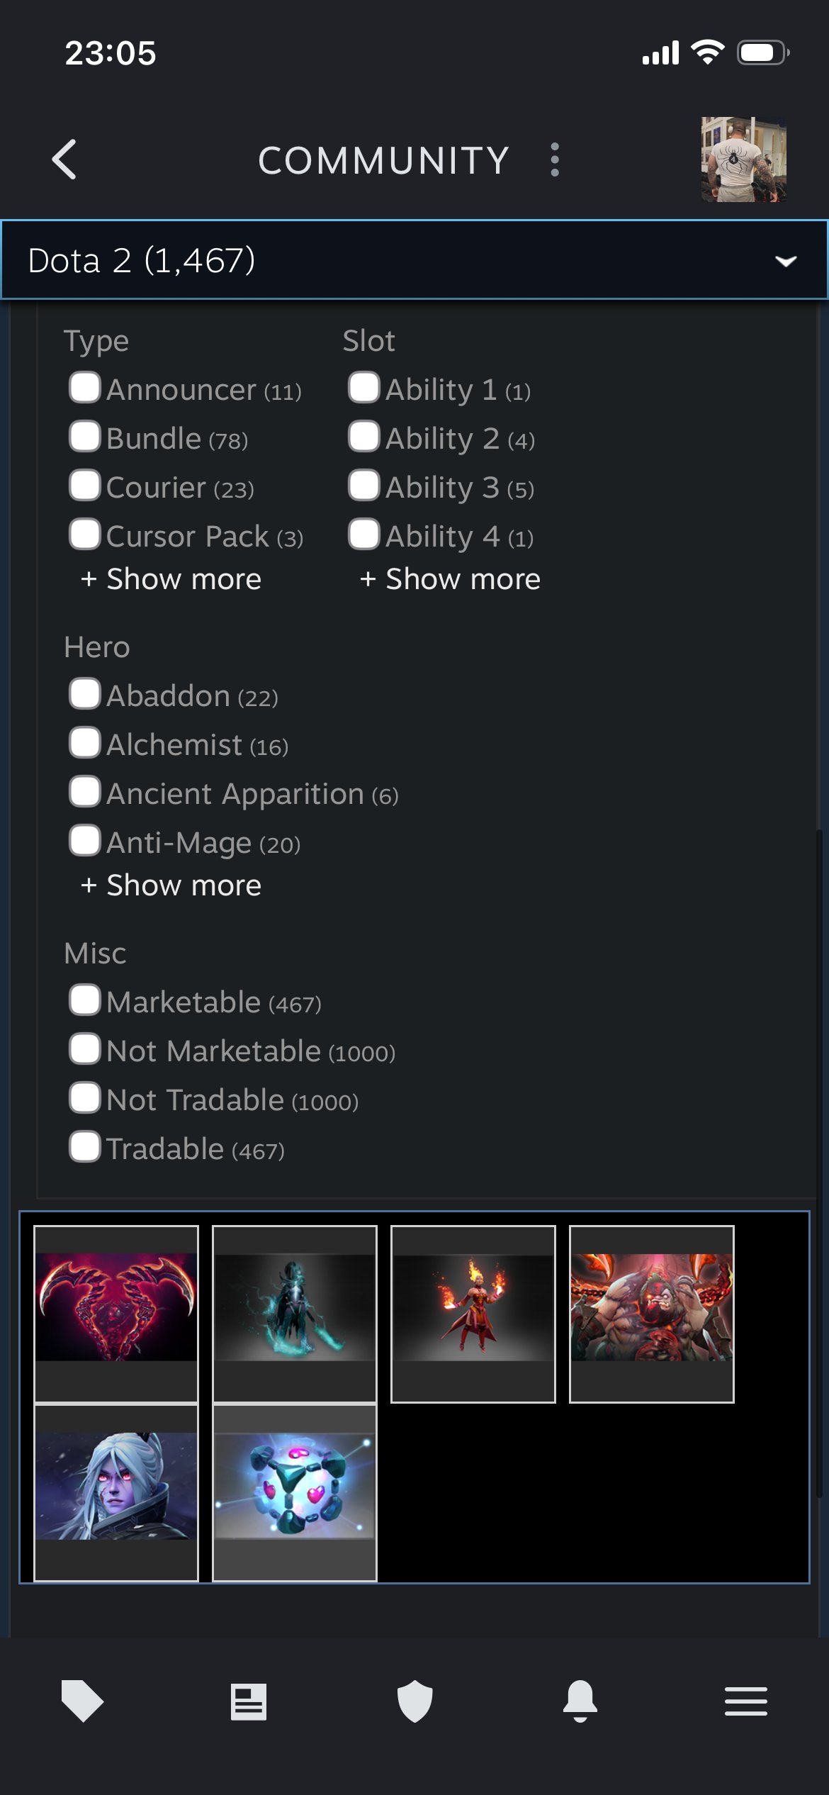
Task: Check the Ability 3 slot filter
Action: click(364, 486)
